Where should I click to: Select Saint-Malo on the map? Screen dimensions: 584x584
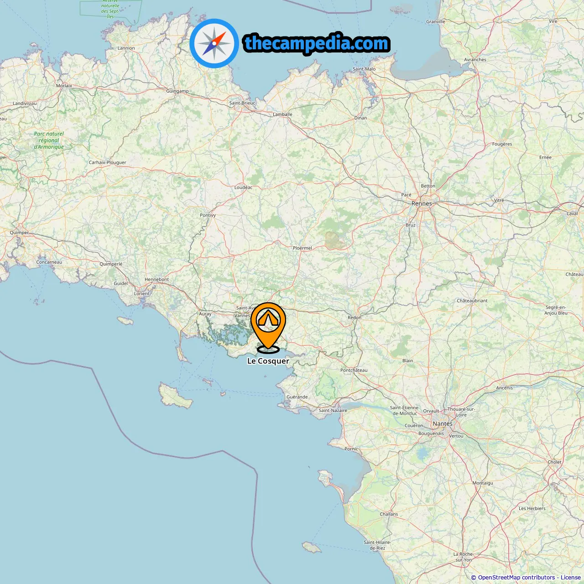(364, 69)
